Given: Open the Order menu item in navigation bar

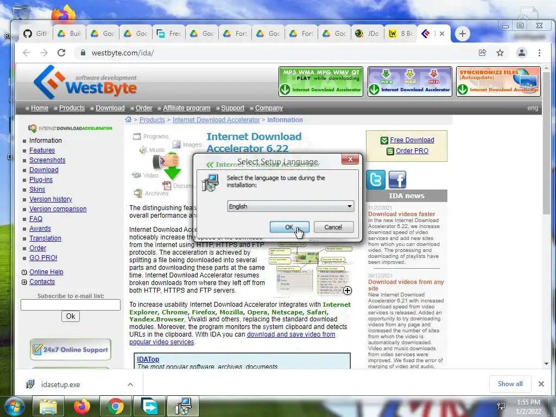Looking at the screenshot, I should [x=143, y=108].
